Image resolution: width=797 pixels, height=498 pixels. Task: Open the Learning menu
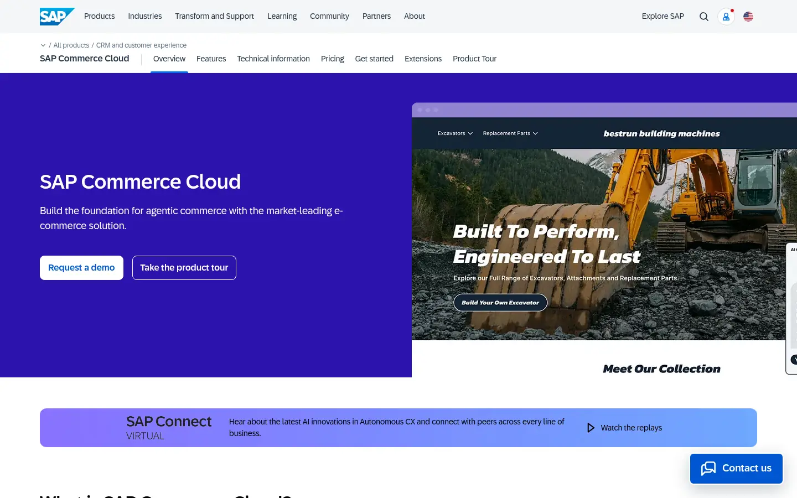[282, 16]
